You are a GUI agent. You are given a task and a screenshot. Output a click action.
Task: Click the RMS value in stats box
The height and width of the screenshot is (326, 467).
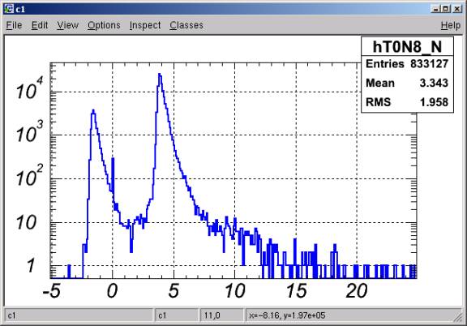coord(434,102)
